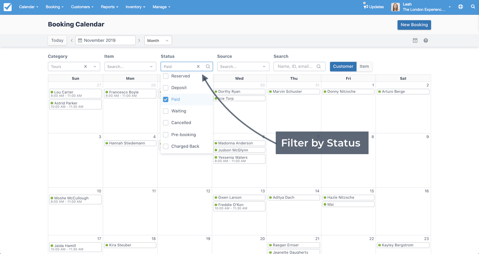The height and width of the screenshot is (254, 479).
Task: Click the New Booking button
Action: pyautogui.click(x=414, y=25)
